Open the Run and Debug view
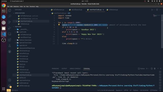This screenshot has width=163, height=92. coord(10,28)
